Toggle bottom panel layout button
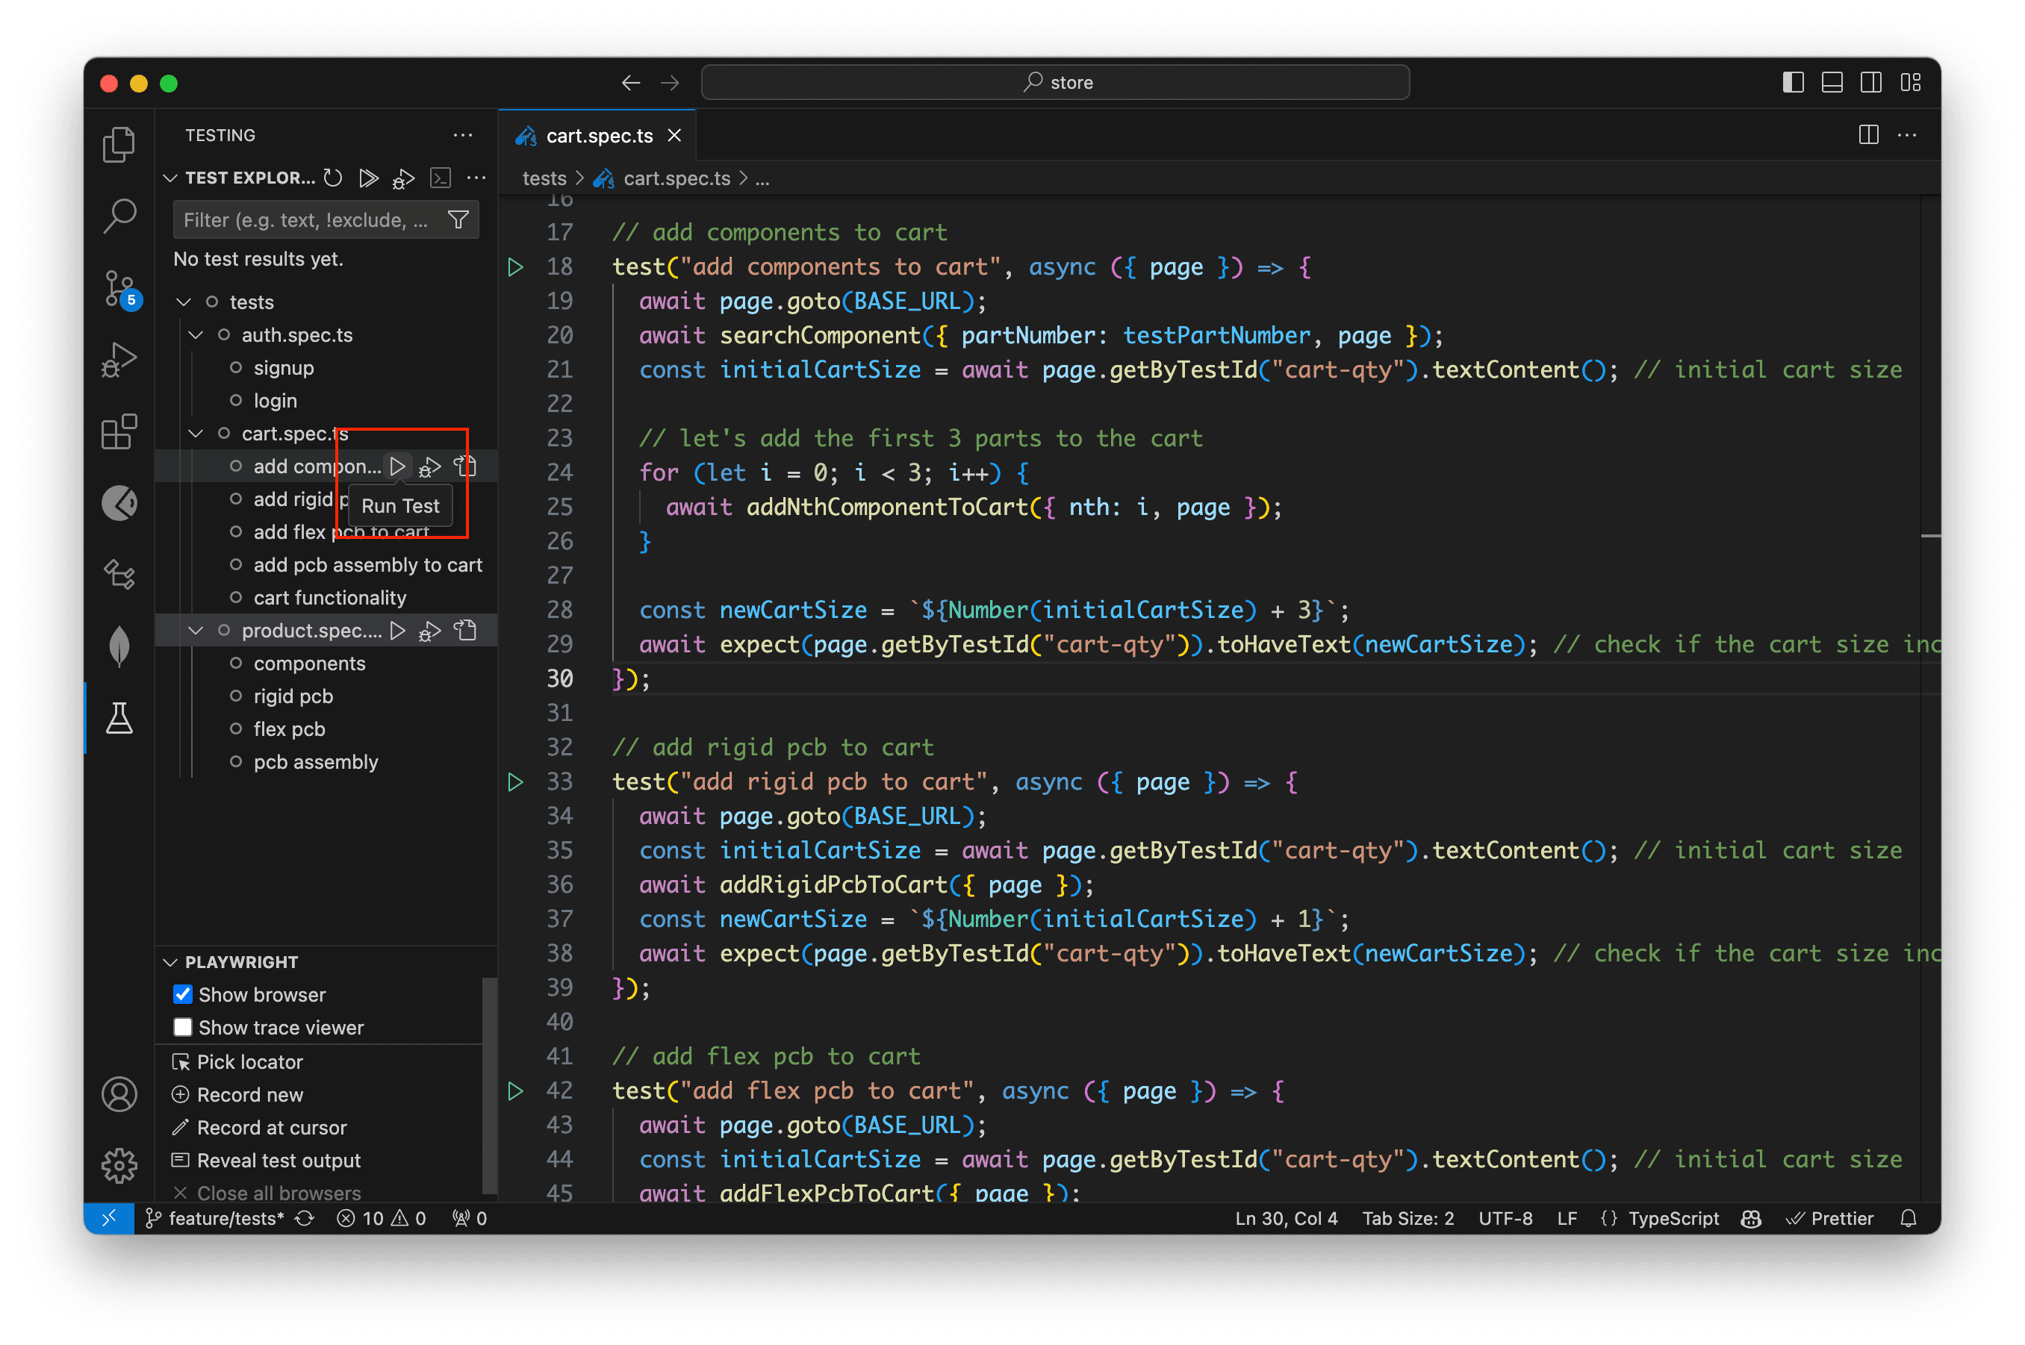 (1832, 82)
